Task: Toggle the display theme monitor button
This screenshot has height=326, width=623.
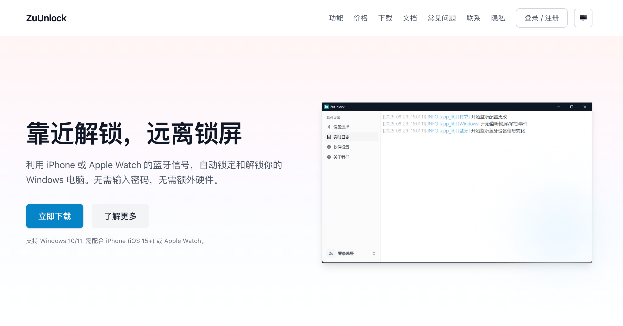Action: [583, 18]
